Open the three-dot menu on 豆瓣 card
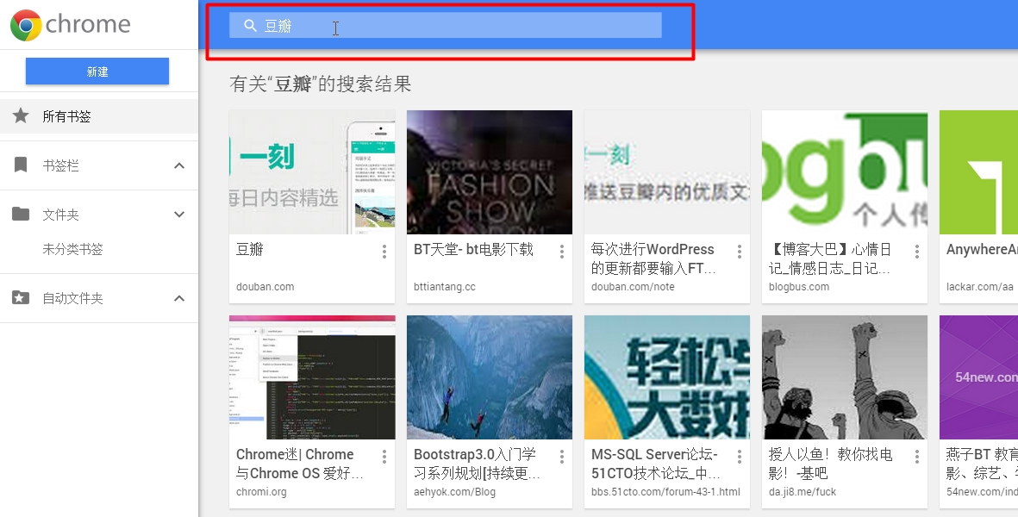This screenshot has height=517, width=1018. click(x=384, y=252)
